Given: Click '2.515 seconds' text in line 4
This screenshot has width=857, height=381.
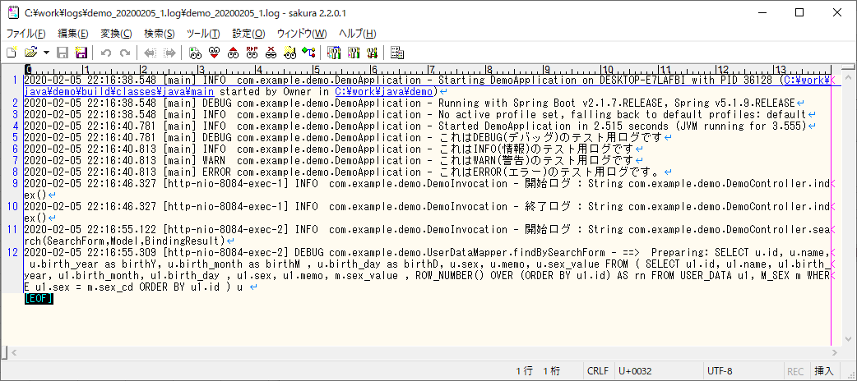Looking at the screenshot, I should pyautogui.click(x=631, y=126).
